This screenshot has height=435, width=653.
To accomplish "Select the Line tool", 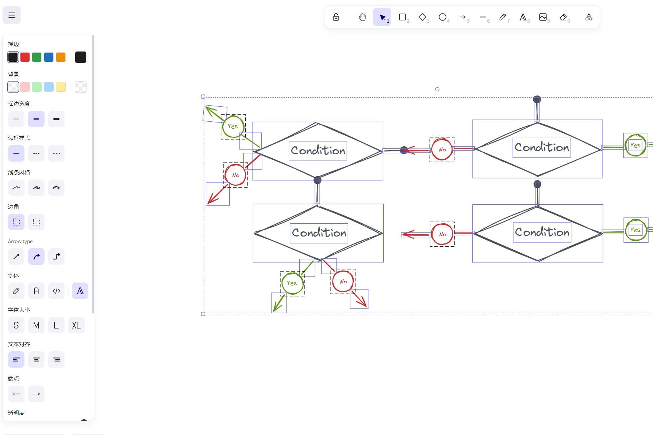I will coord(483,17).
